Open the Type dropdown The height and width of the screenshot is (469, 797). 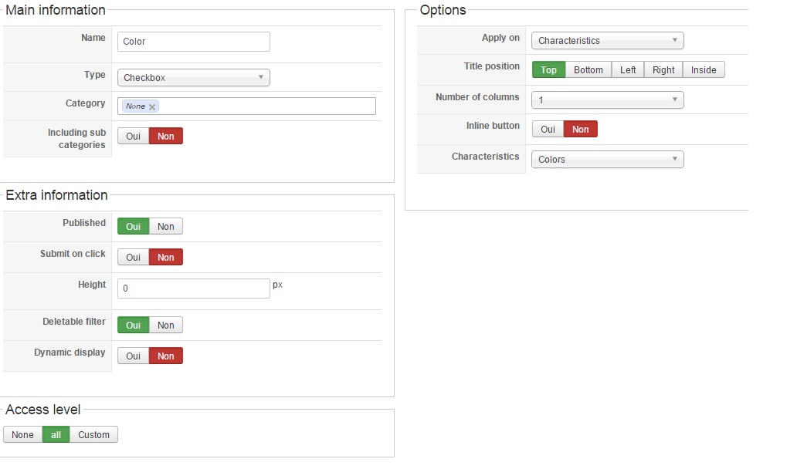point(193,78)
